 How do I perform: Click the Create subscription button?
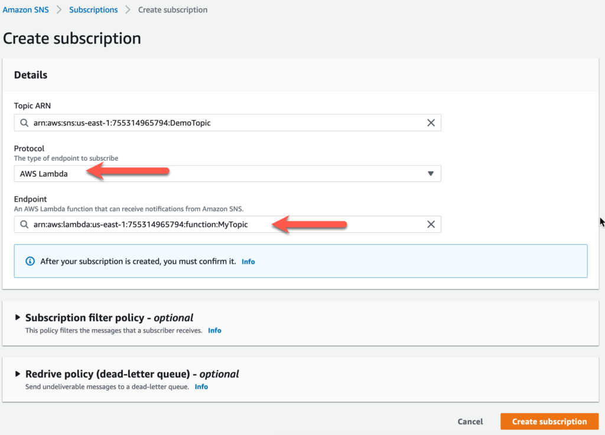click(549, 421)
